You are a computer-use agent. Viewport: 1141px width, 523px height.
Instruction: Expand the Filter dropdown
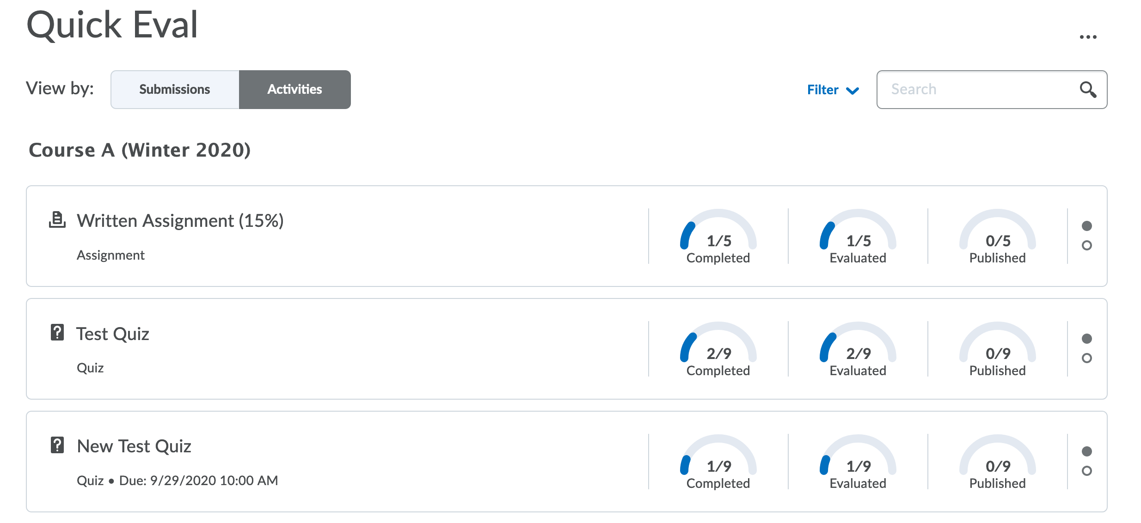(823, 90)
